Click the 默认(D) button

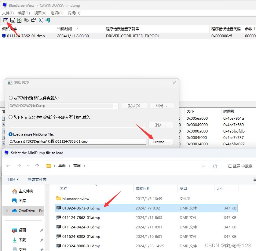click(134, 106)
